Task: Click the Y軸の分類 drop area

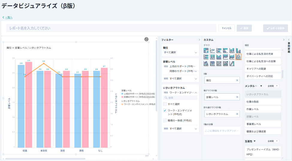Action: click(x=222, y=131)
